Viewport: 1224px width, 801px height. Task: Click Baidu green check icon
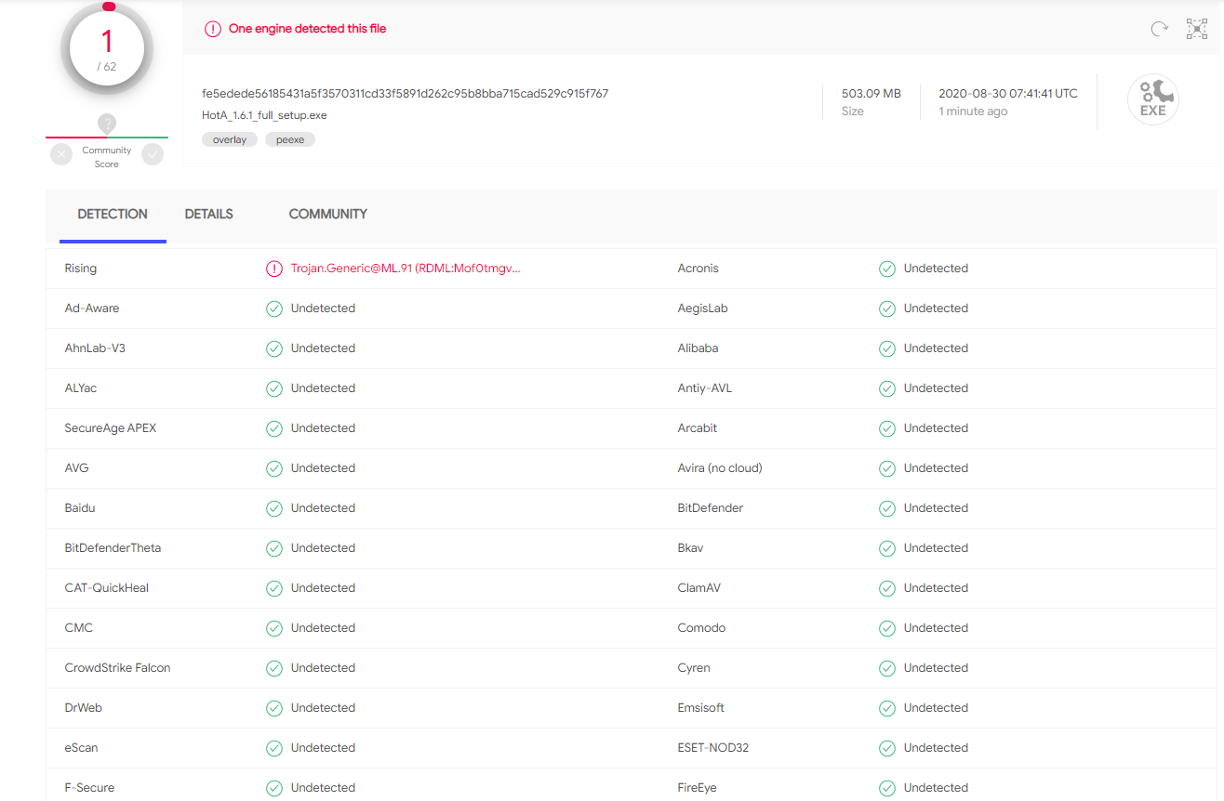click(274, 508)
